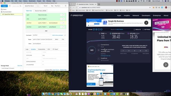Image resolution: width=171 pixels, height=96 pixels.
Task: Switch to the Table View tab
Action: pos(29,11)
